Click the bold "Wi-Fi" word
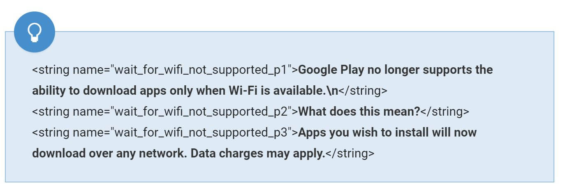This screenshot has width=563, height=189. (x=243, y=91)
